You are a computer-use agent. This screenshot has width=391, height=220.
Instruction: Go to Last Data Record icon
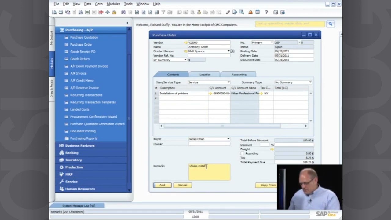click(157, 12)
